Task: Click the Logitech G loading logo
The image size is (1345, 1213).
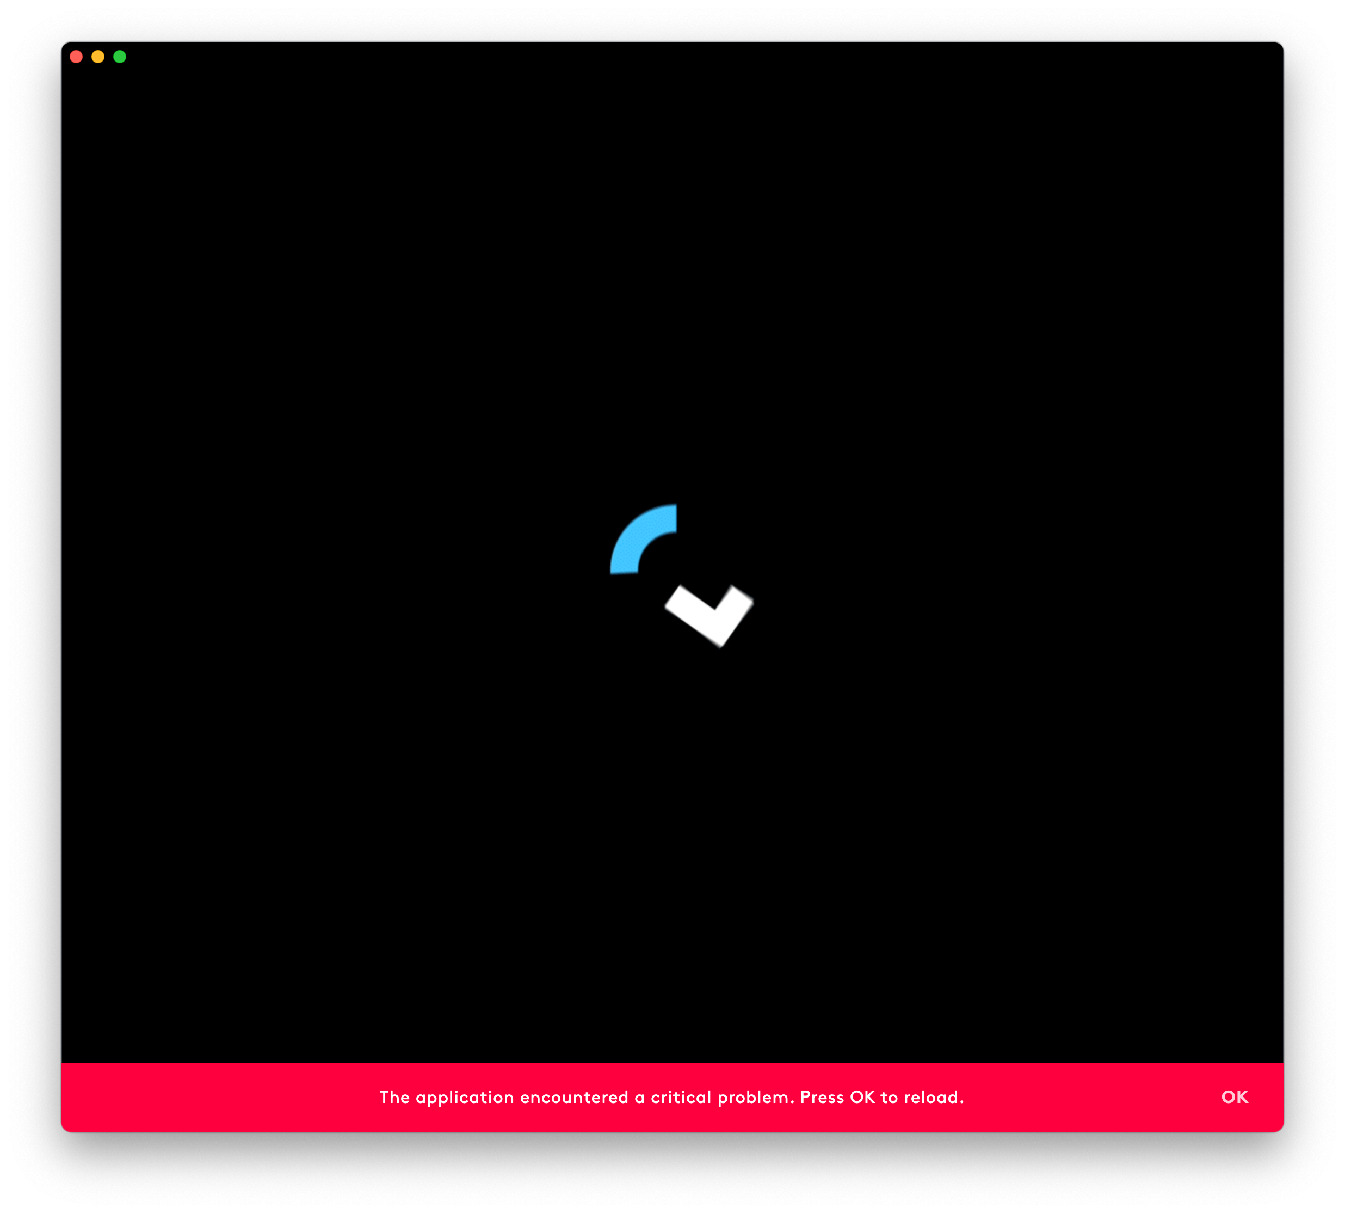Action: click(x=681, y=575)
